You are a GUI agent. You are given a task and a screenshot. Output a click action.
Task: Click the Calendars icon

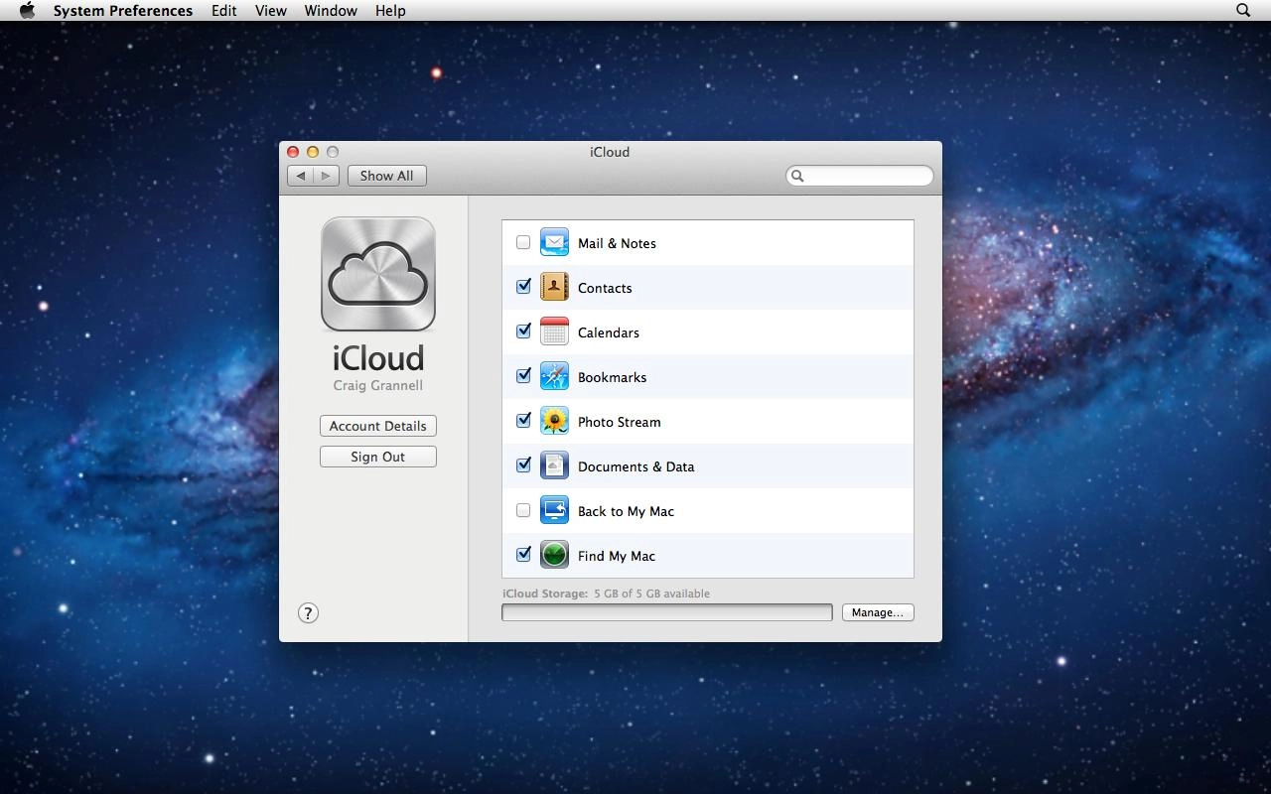pyautogui.click(x=554, y=331)
